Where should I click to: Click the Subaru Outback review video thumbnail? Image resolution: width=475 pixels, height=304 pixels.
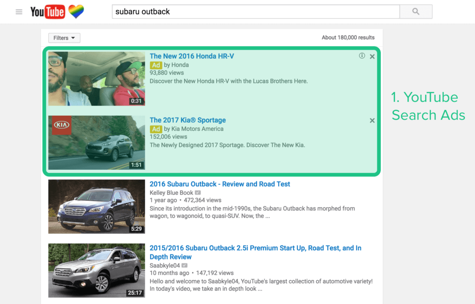click(96, 206)
